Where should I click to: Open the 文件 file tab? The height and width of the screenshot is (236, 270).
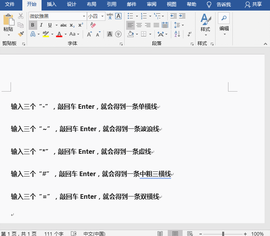[10, 4]
